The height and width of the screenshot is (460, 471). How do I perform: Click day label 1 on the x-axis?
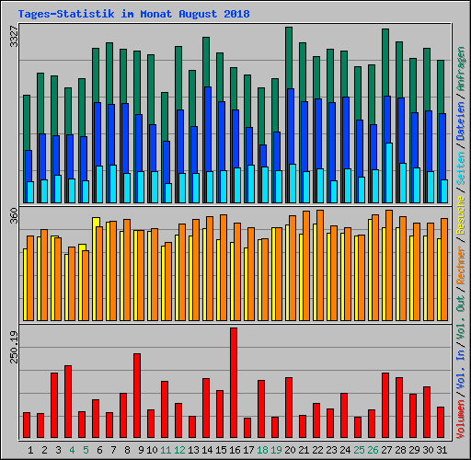coord(30,450)
